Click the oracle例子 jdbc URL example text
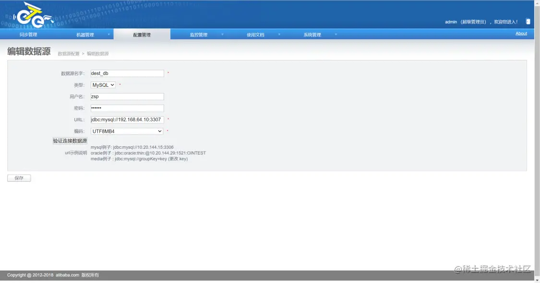 pyautogui.click(x=148, y=153)
